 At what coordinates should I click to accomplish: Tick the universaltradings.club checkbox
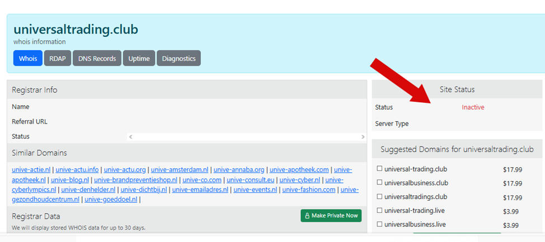(379, 196)
